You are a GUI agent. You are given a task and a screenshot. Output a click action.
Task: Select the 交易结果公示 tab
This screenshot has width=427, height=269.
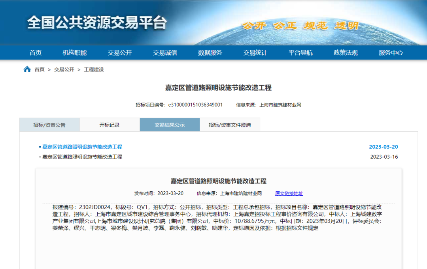point(170,125)
